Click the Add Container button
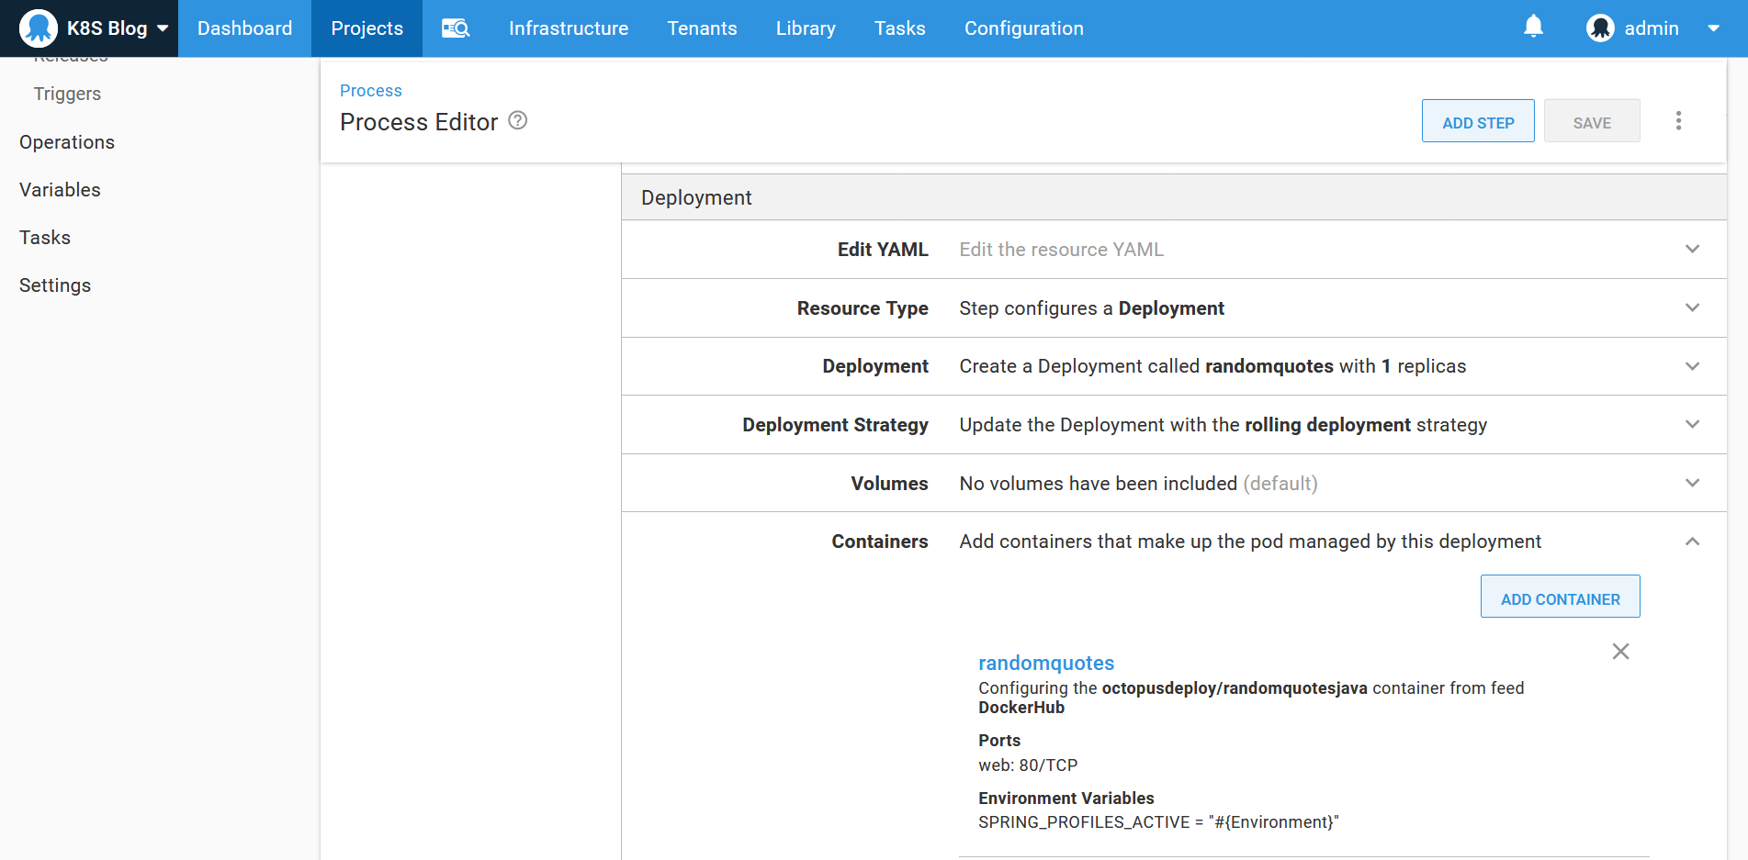The width and height of the screenshot is (1748, 860). [1560, 598]
